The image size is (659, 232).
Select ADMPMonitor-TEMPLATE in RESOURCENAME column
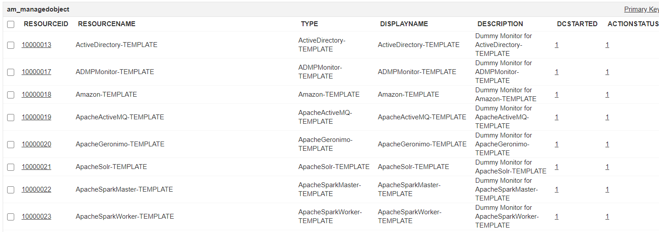click(x=115, y=72)
